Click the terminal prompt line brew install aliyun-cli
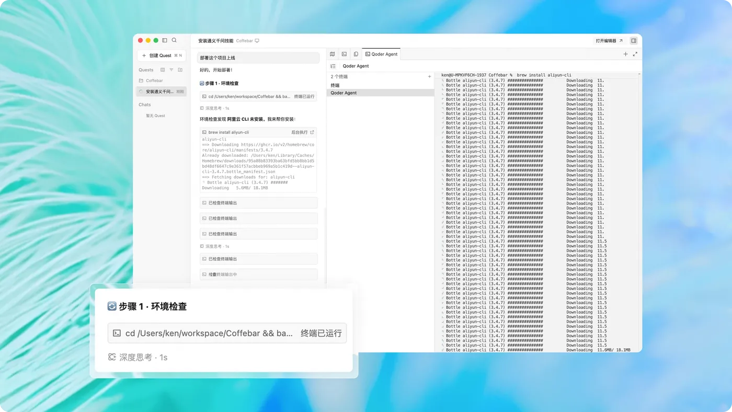This screenshot has width=732, height=412. click(506, 75)
